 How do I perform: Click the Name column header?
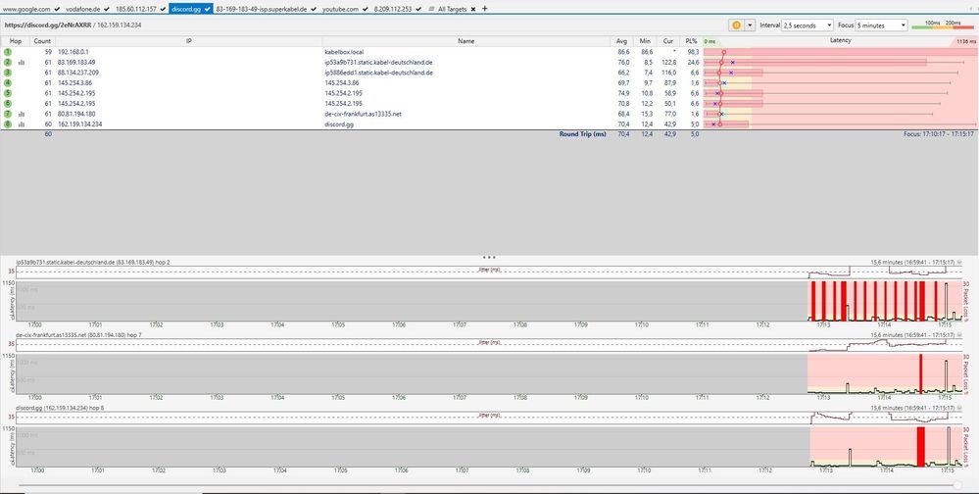coord(465,41)
